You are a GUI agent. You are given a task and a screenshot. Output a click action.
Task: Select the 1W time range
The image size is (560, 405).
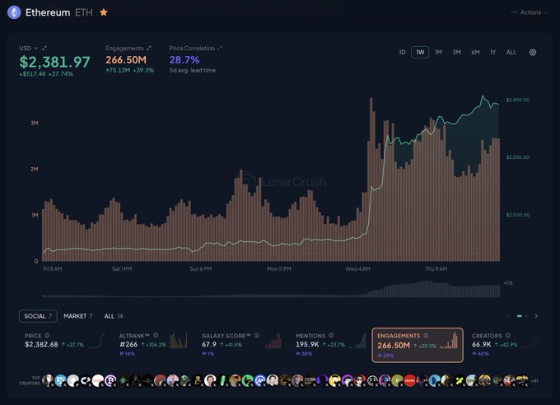420,52
